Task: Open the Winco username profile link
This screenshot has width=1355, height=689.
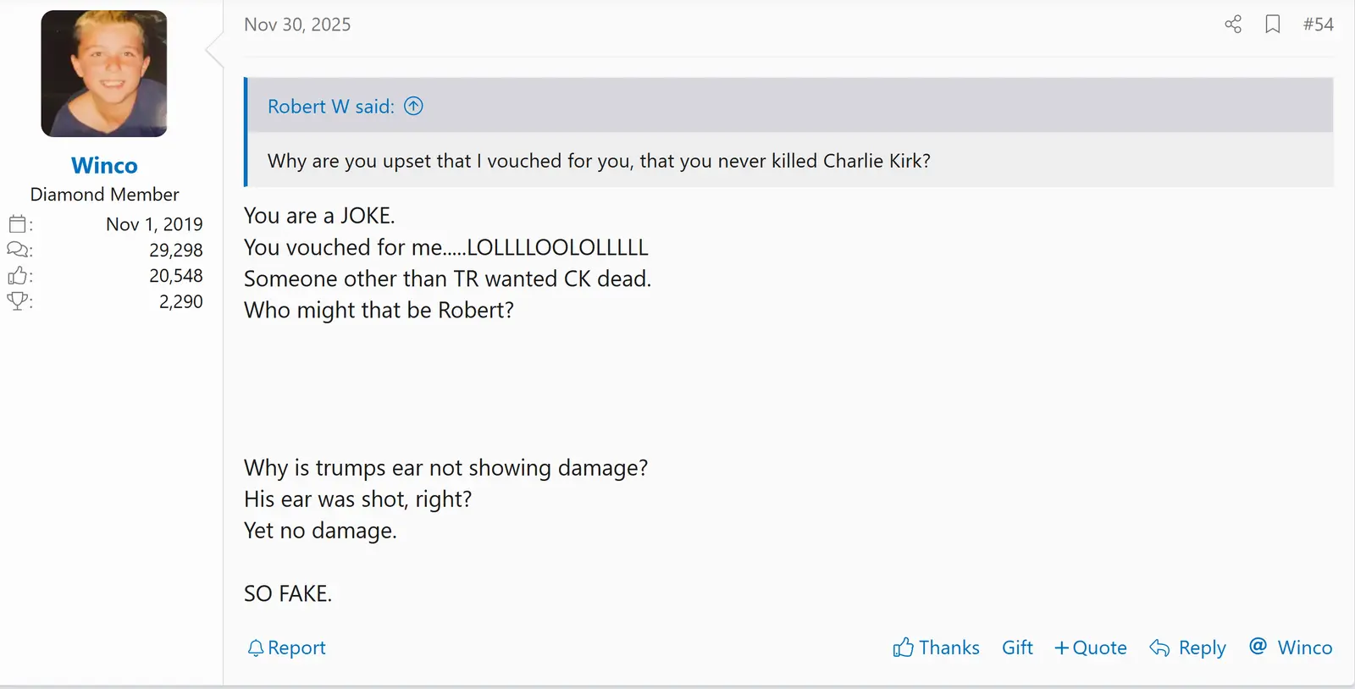Action: [104, 166]
